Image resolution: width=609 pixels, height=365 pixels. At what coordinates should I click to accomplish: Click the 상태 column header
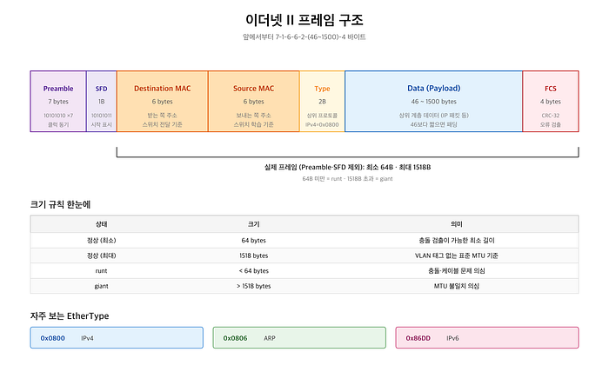(102, 224)
